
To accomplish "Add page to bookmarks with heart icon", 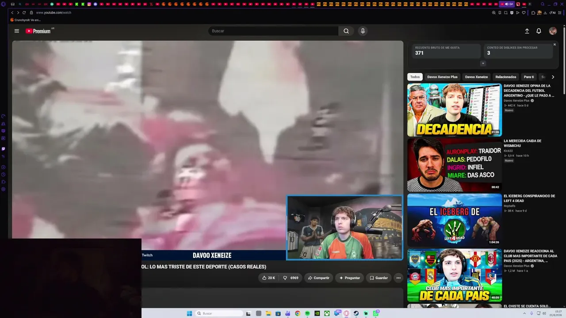I will [524, 12].
